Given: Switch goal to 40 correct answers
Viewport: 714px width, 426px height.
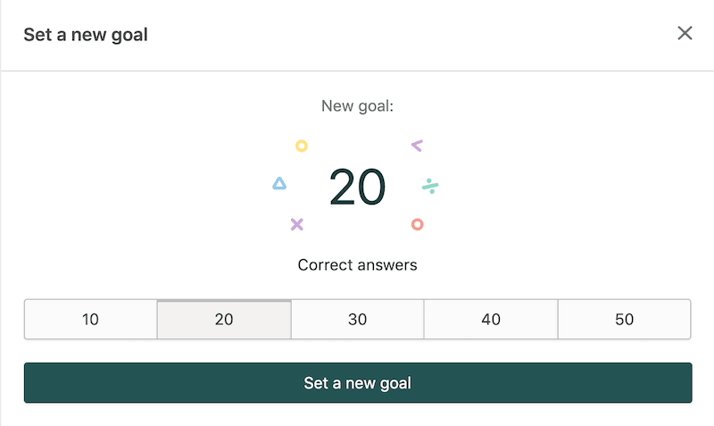Looking at the screenshot, I should (491, 320).
